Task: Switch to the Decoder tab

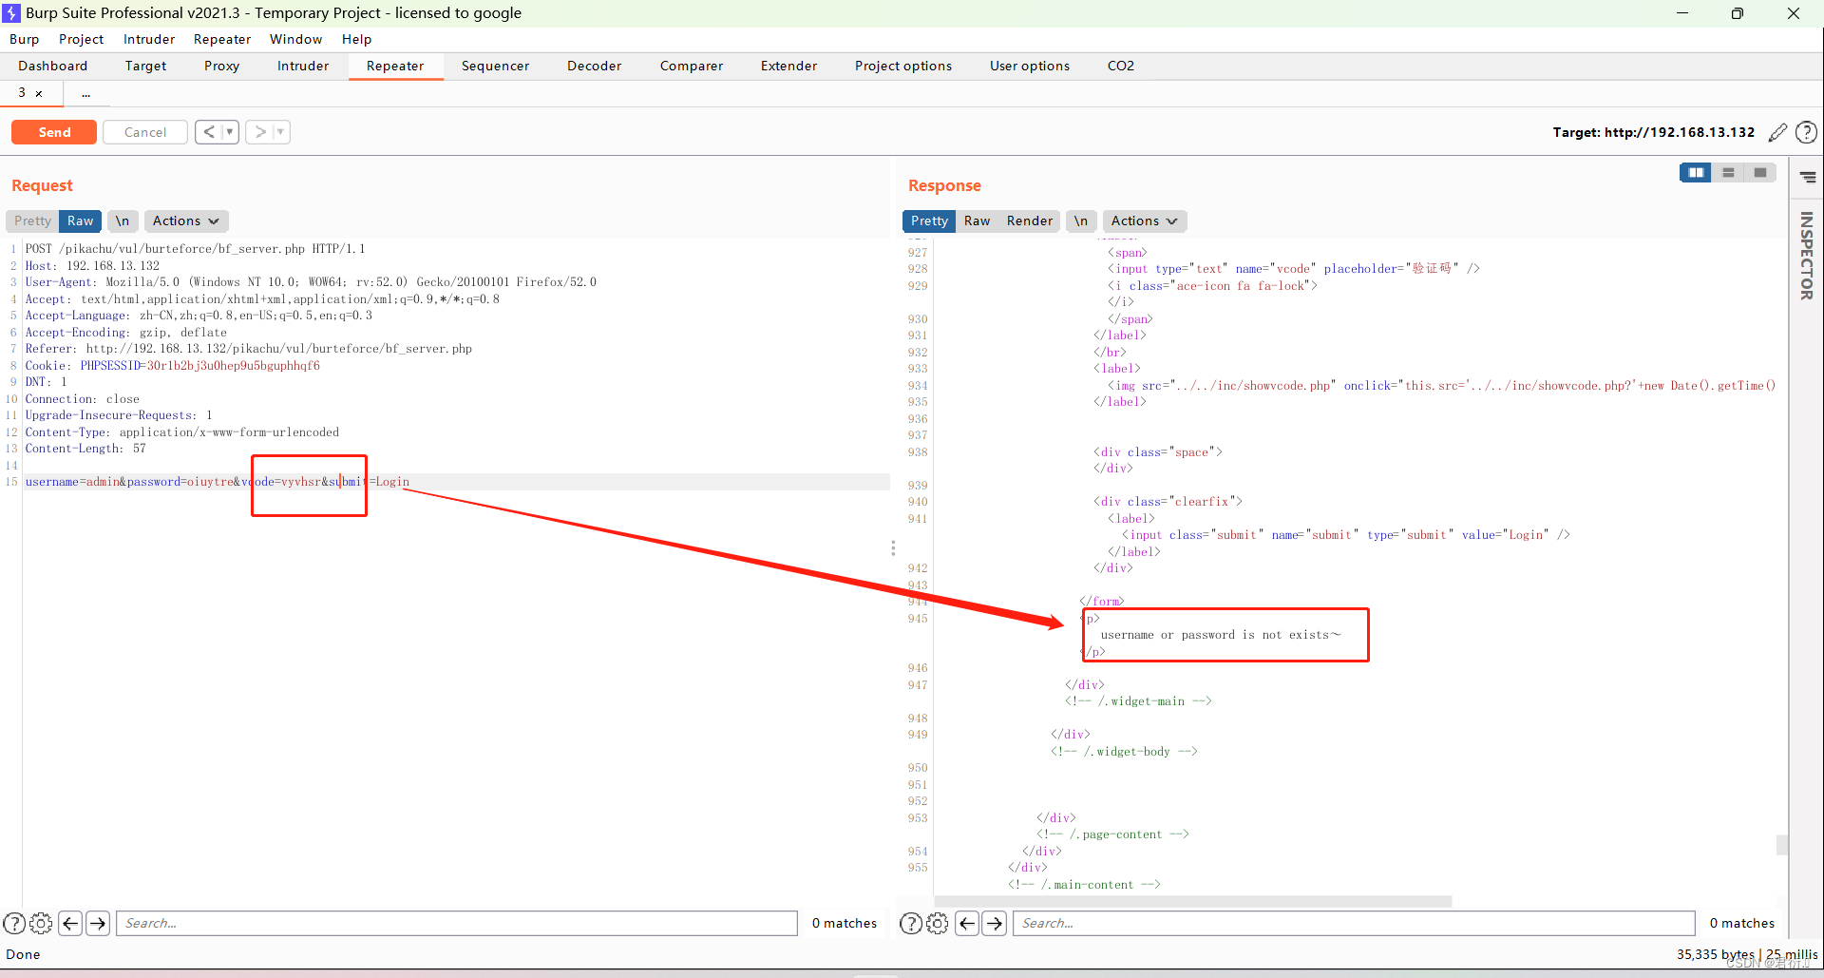Action: click(594, 66)
